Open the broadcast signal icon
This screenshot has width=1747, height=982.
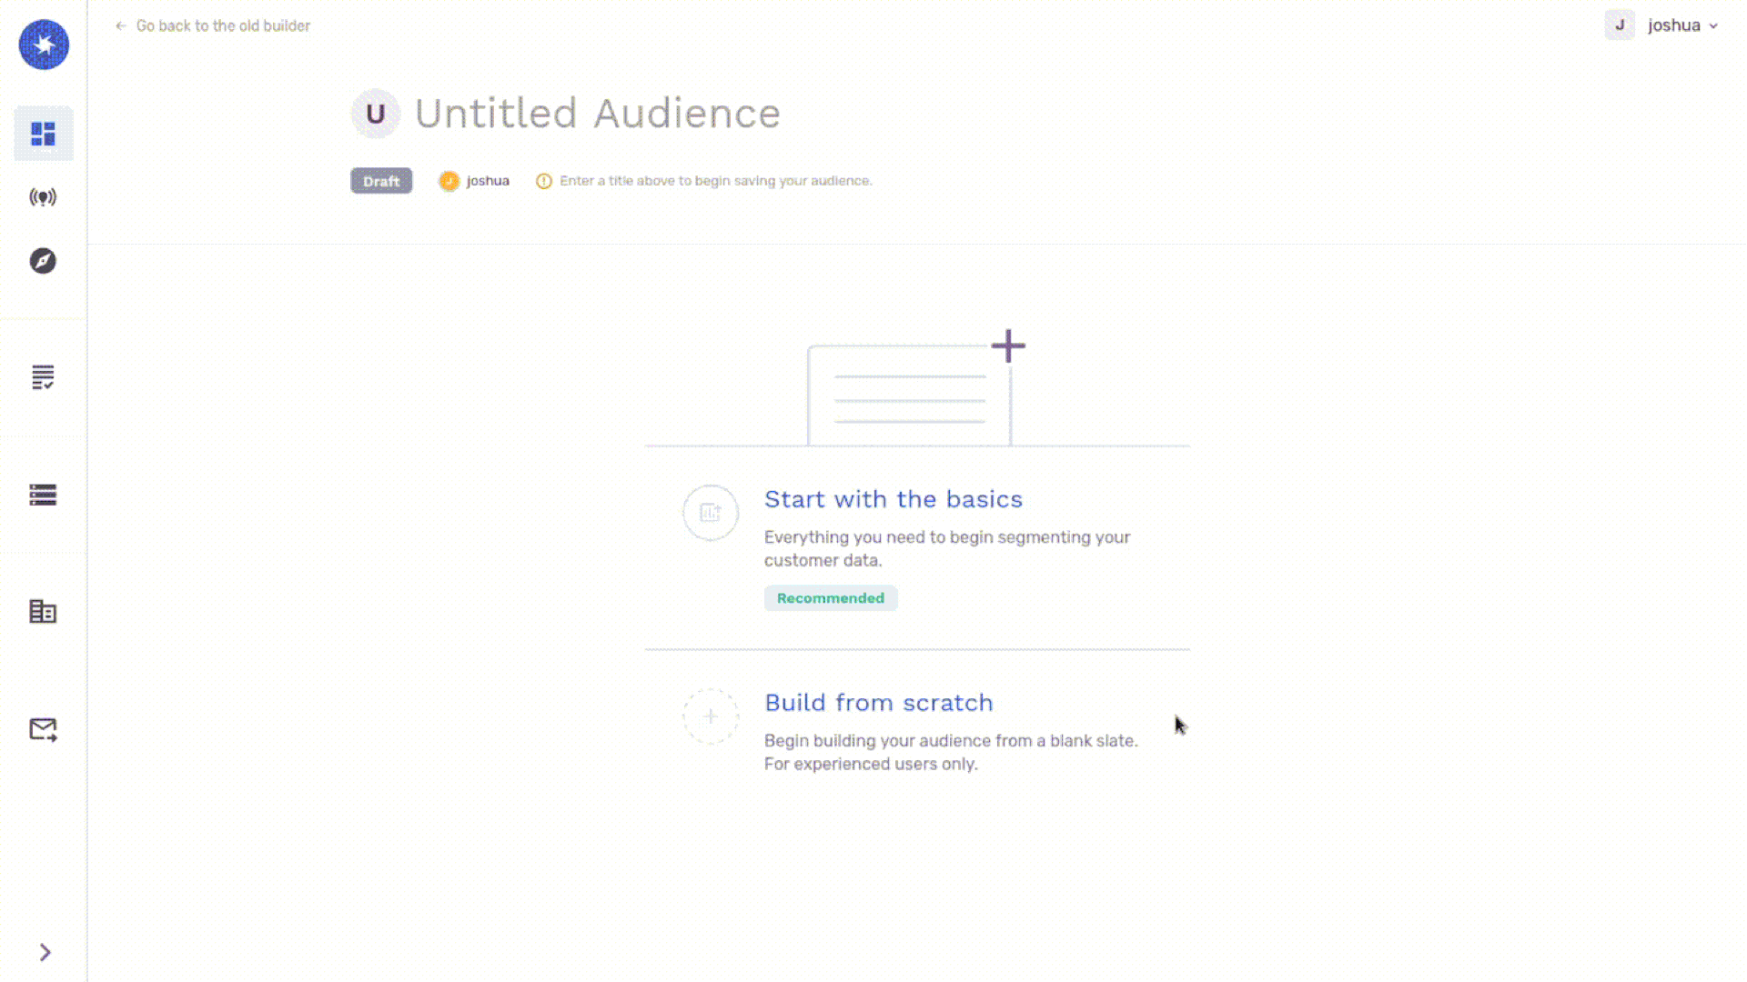pyautogui.click(x=43, y=197)
